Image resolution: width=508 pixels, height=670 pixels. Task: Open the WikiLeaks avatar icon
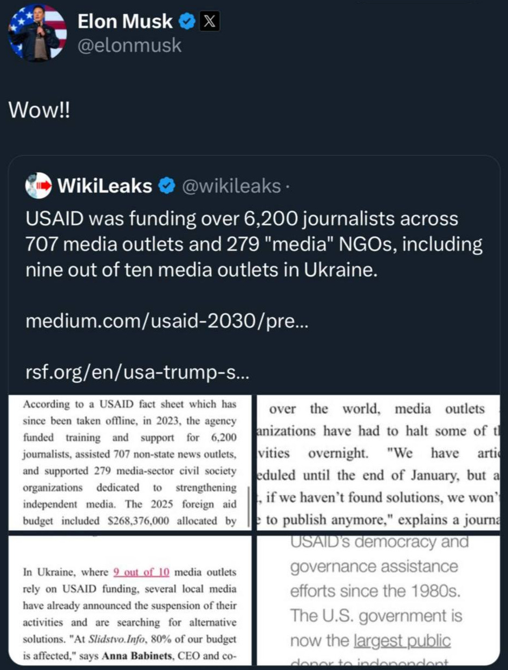(x=38, y=186)
